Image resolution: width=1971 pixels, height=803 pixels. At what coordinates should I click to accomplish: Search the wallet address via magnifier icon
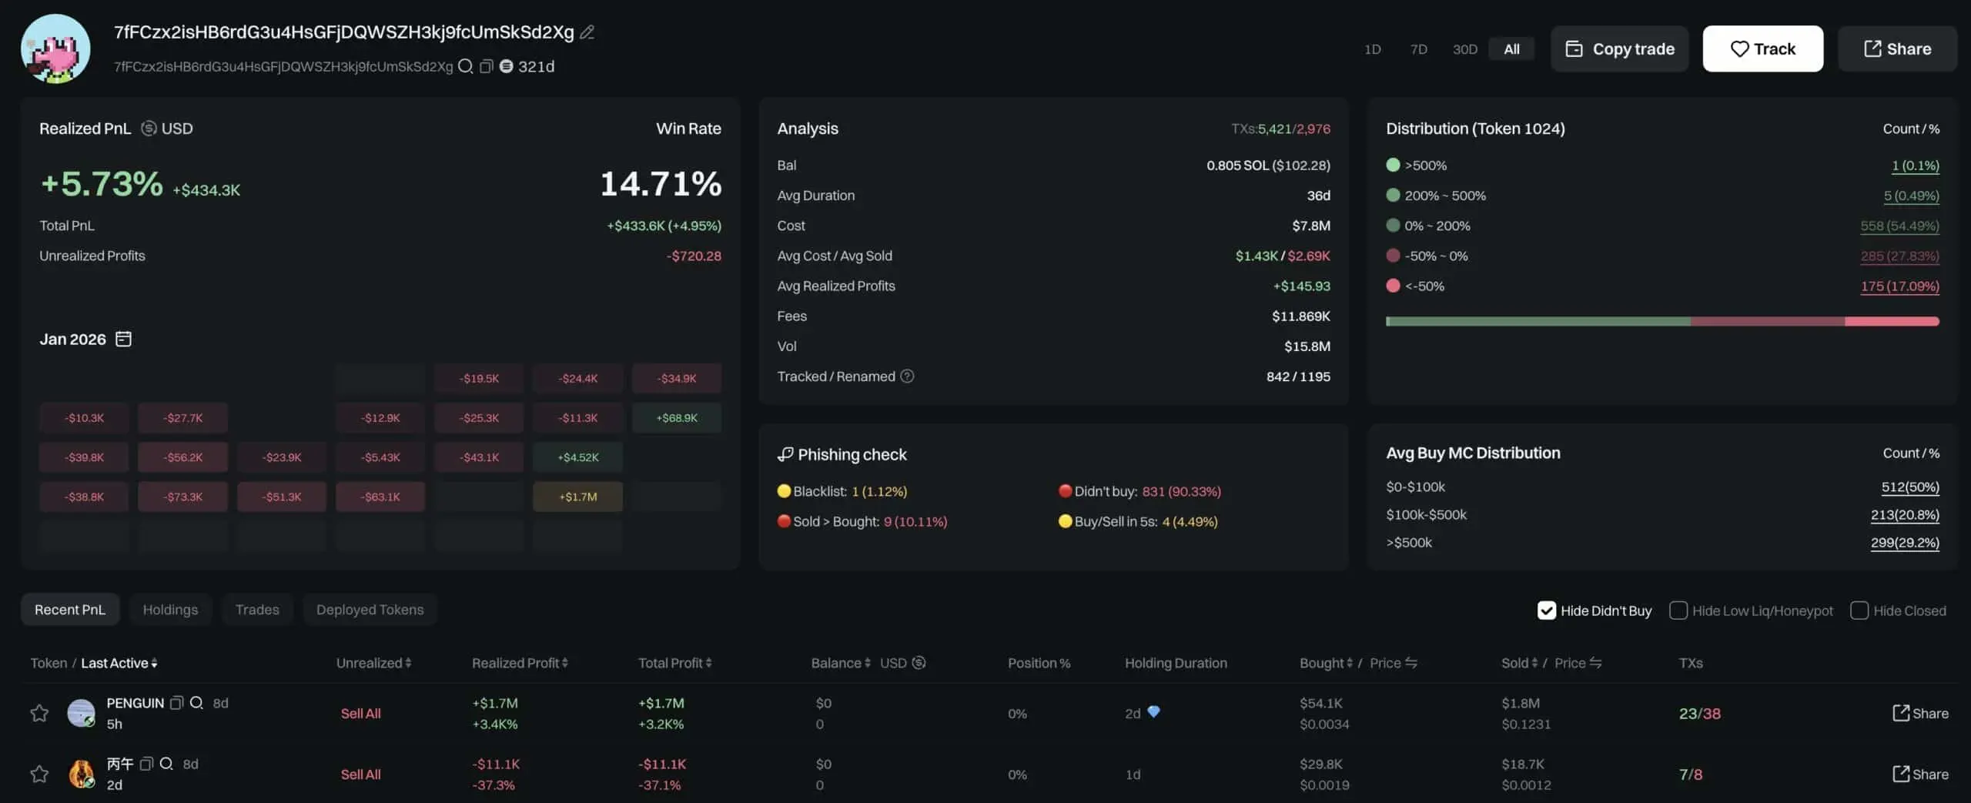tap(465, 66)
